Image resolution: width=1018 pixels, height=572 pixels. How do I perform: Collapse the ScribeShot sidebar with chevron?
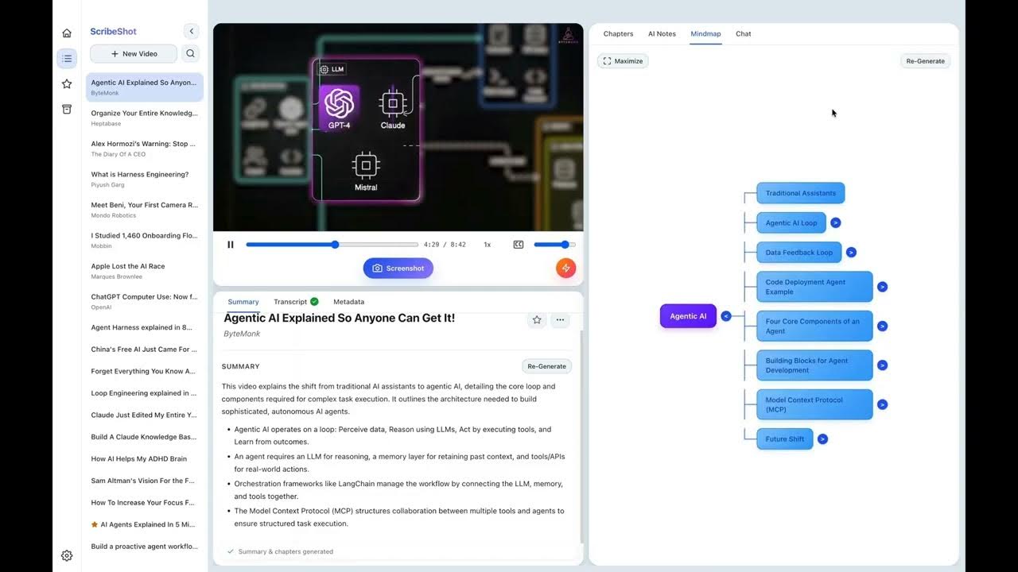(191, 31)
